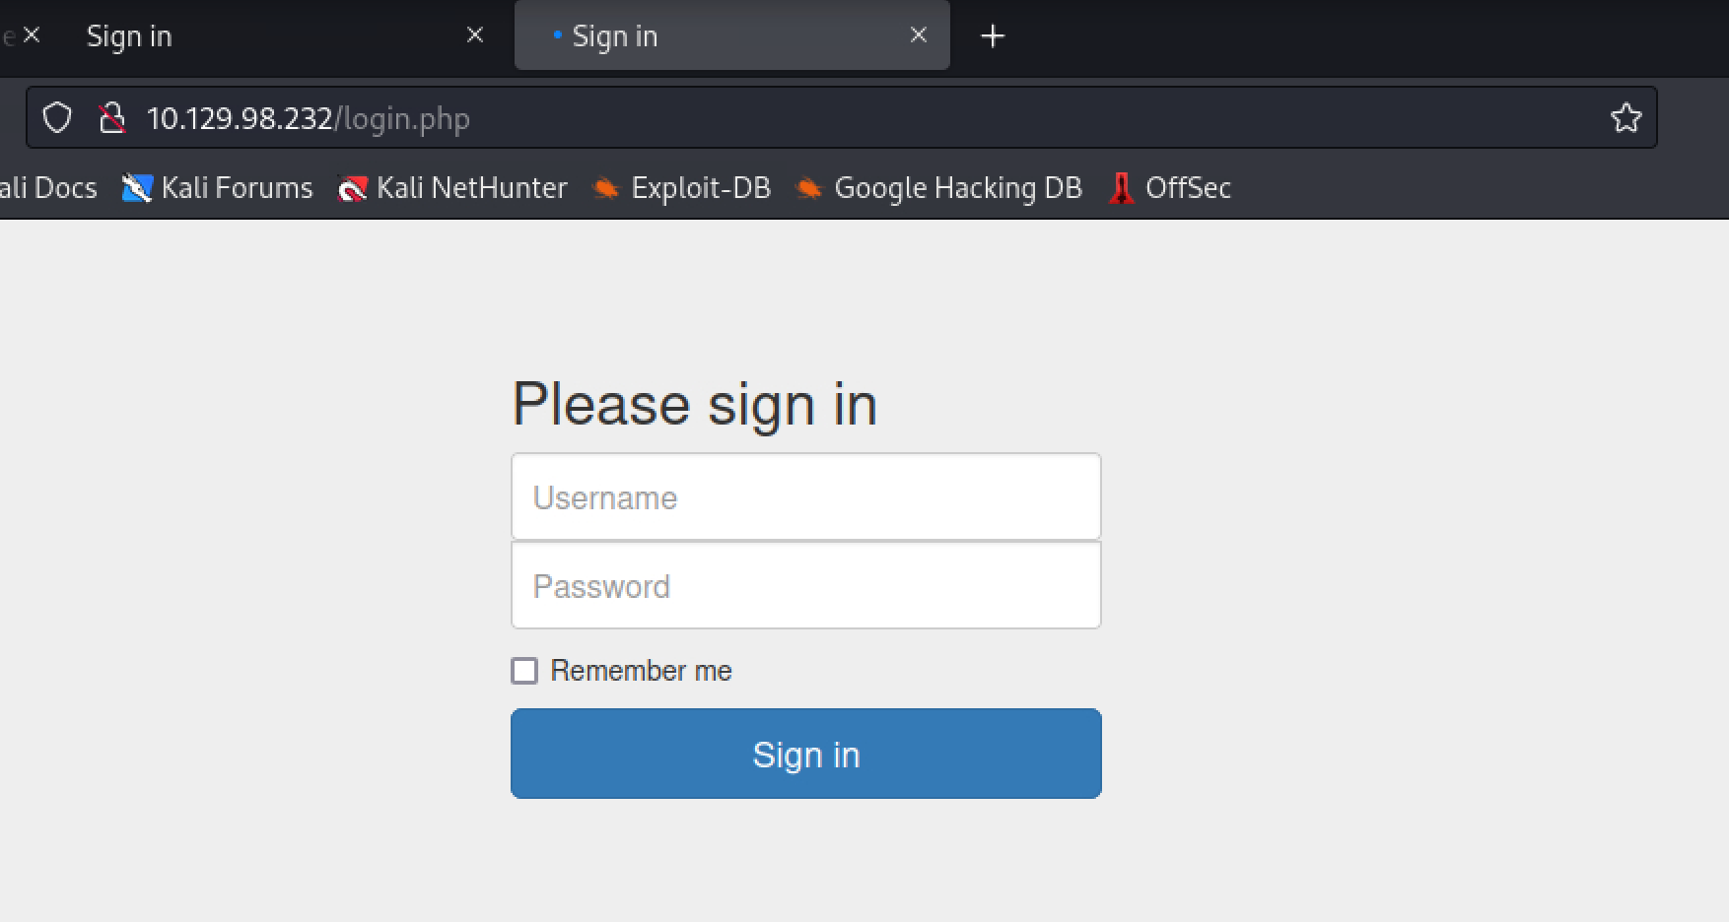This screenshot has width=1729, height=922.
Task: Enable the Remember me checkbox
Action: coord(524,671)
